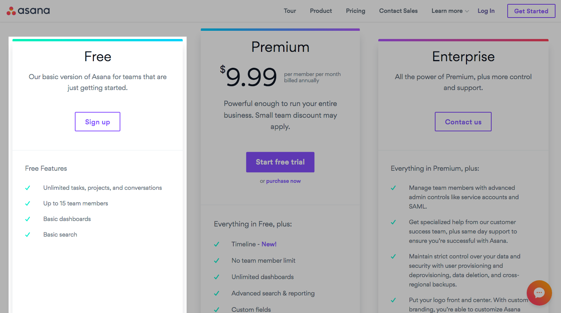Open the chat support bubble

click(x=539, y=293)
